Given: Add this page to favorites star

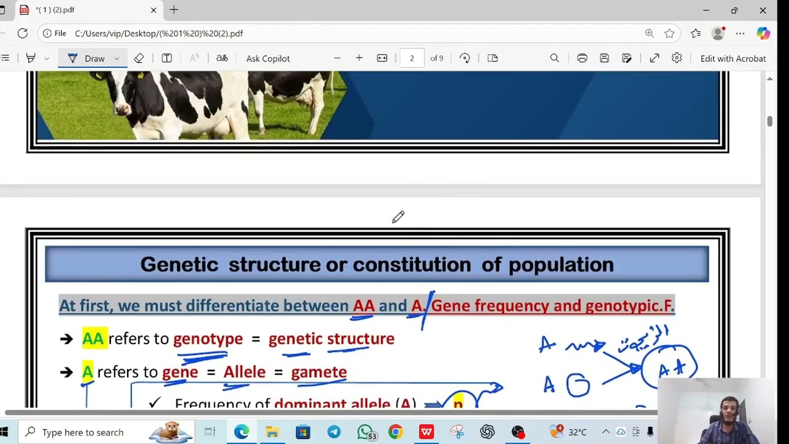Looking at the screenshot, I should (x=669, y=33).
